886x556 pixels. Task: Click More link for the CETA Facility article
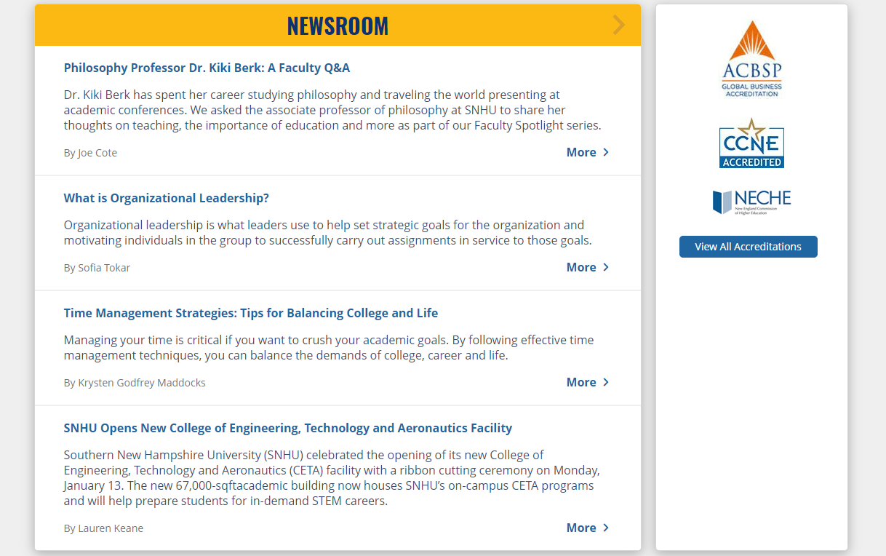pos(581,528)
